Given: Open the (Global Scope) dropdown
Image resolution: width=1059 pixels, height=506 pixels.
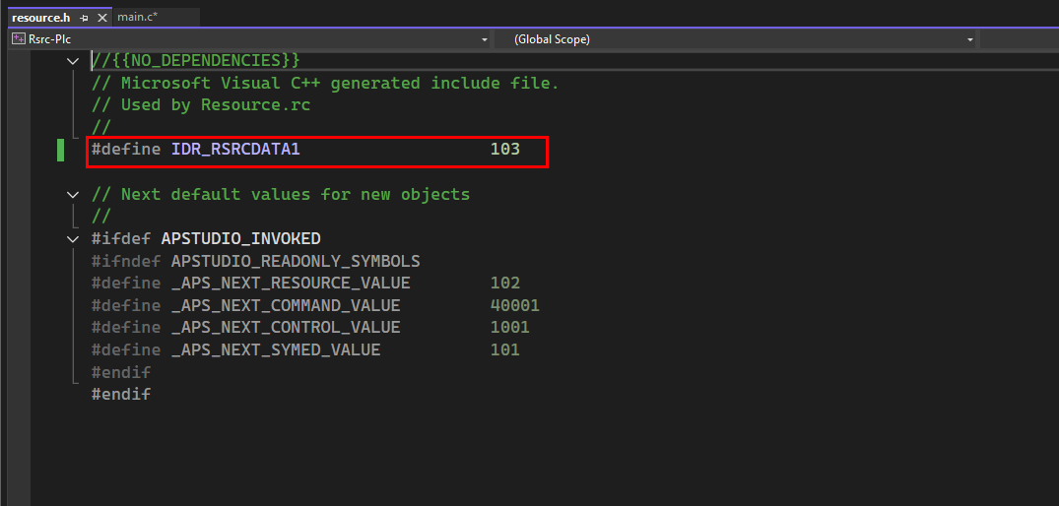Looking at the screenshot, I should [x=970, y=39].
